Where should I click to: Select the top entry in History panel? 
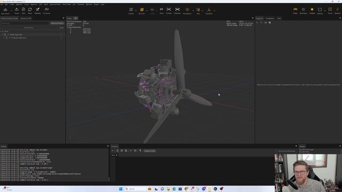306,150
